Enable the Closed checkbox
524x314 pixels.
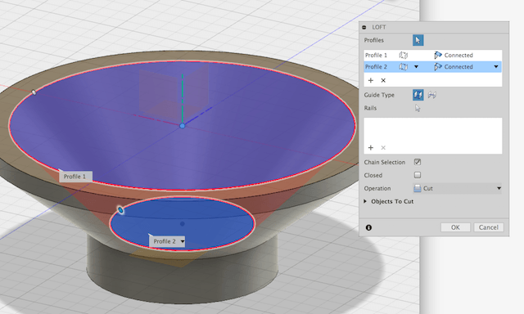418,175
